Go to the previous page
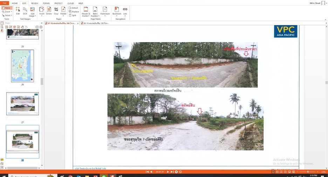Image resolution: width=328 pixels, height=177 pixels. click(151, 172)
